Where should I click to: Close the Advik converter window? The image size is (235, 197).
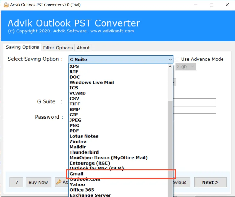point(227,5)
